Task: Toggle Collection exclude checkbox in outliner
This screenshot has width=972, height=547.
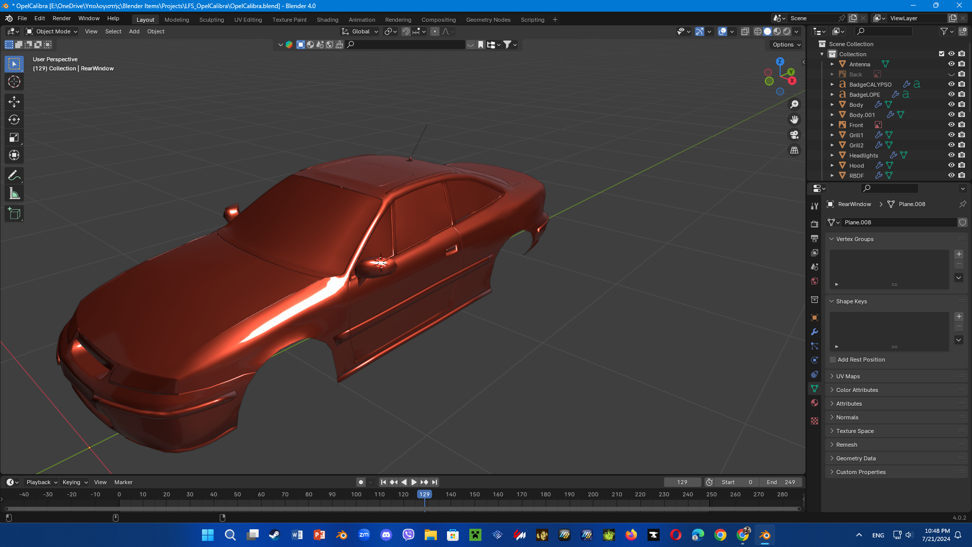Action: coord(942,54)
